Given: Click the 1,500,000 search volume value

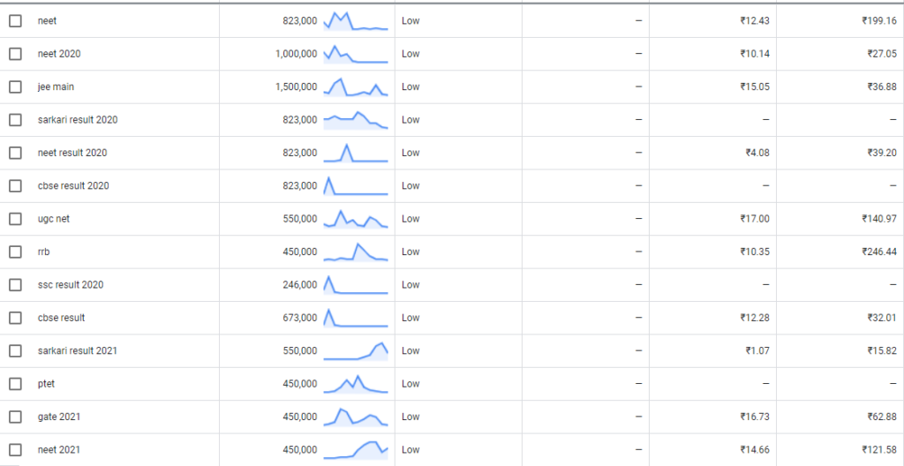Looking at the screenshot, I should coord(296,86).
